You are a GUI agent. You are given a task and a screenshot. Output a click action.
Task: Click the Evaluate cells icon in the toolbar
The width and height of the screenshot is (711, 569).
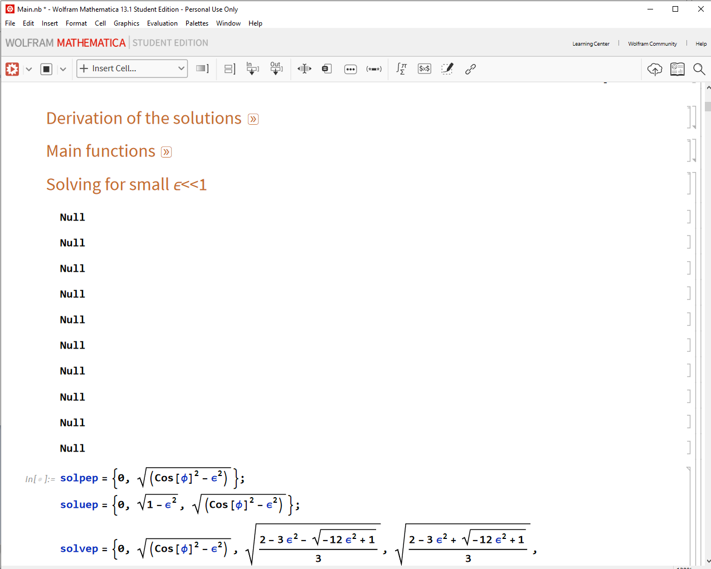coord(12,69)
